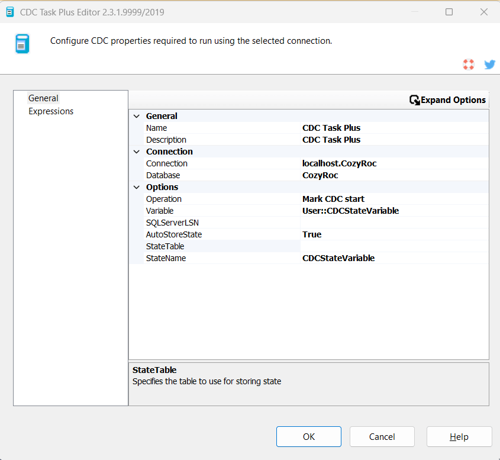Open Help with the Help button

[459, 437]
